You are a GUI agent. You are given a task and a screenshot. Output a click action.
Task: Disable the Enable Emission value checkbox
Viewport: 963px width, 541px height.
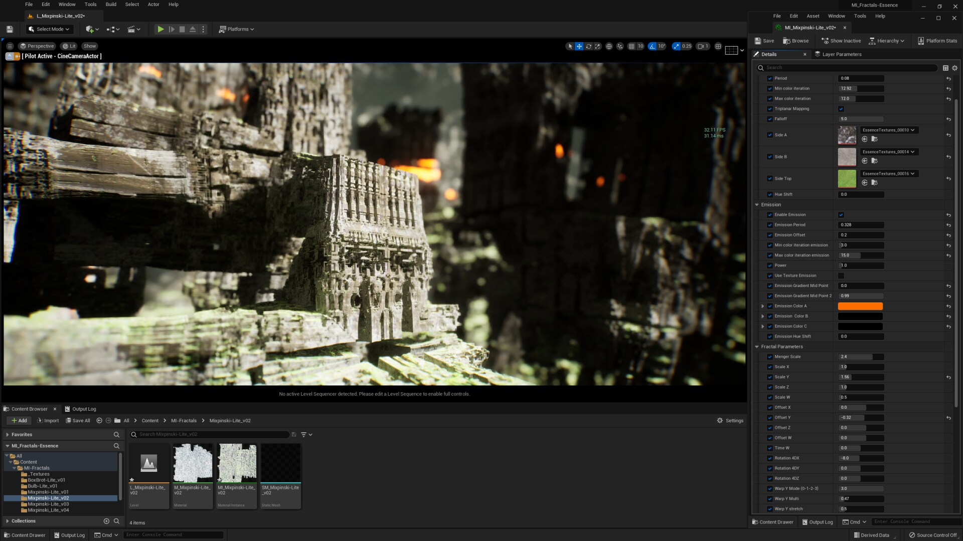[841, 215]
